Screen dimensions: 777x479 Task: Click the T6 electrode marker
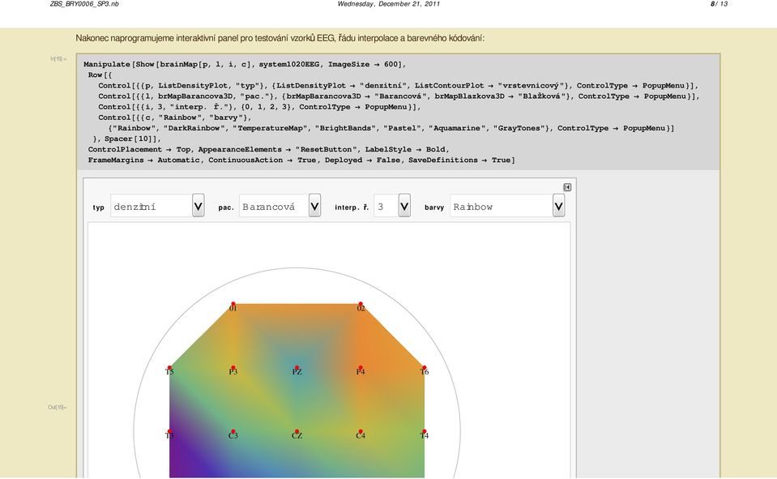pyautogui.click(x=425, y=368)
